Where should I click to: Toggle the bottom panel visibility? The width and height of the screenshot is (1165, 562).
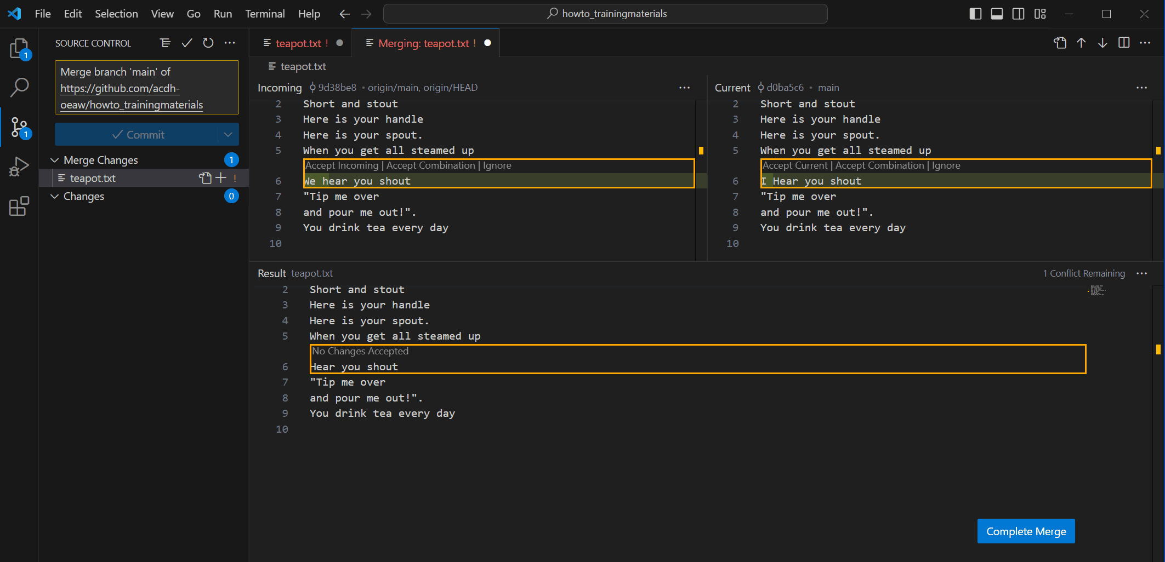tap(997, 14)
